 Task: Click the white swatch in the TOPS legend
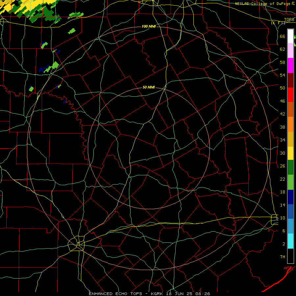290,36
